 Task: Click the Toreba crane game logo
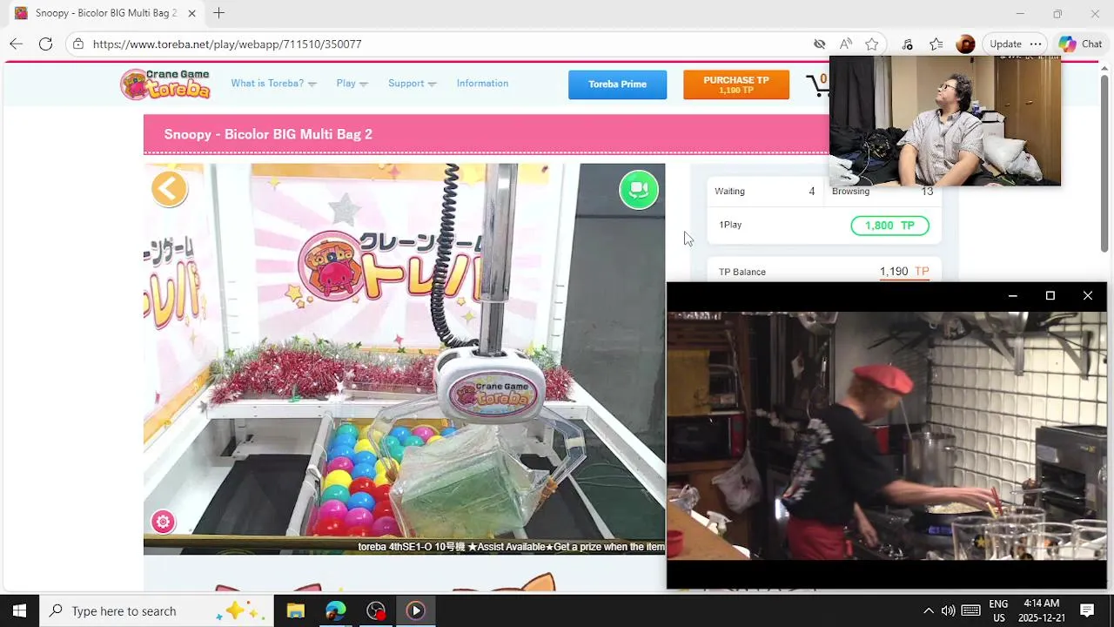[165, 84]
